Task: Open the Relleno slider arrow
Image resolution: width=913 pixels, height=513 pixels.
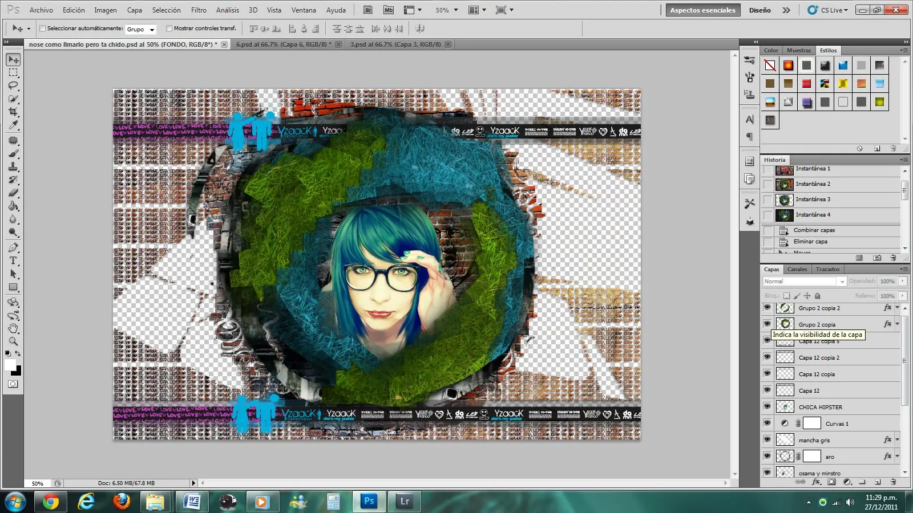Action: tap(903, 296)
